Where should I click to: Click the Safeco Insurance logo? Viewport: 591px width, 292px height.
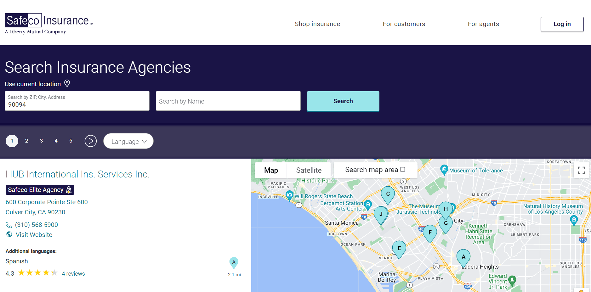[x=47, y=22]
